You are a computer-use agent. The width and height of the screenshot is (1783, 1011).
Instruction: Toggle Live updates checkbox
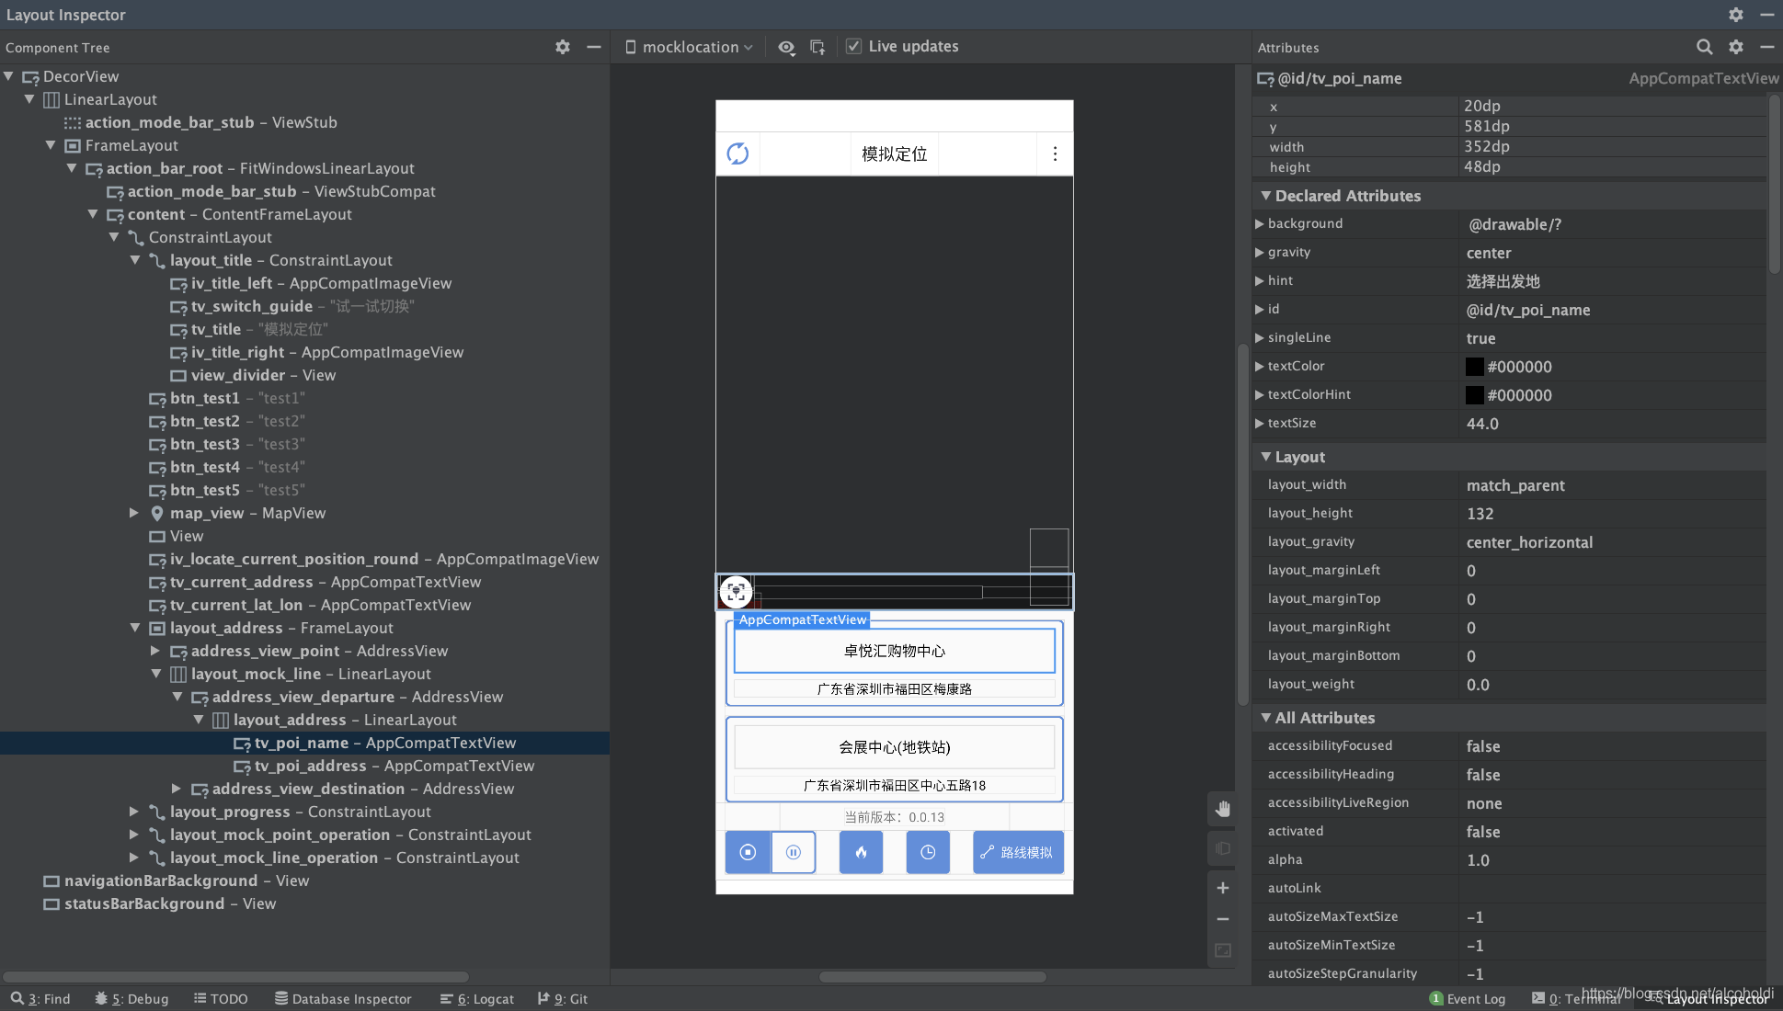(x=853, y=45)
